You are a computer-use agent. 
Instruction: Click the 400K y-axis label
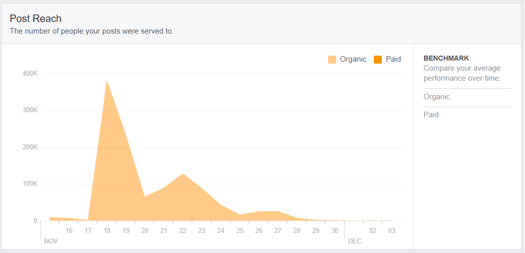coord(30,74)
